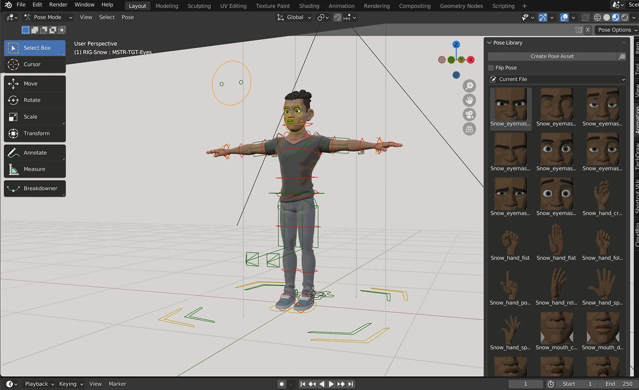Click the current frame number field
This screenshot has height=390, width=639.
pyautogui.click(x=525, y=384)
